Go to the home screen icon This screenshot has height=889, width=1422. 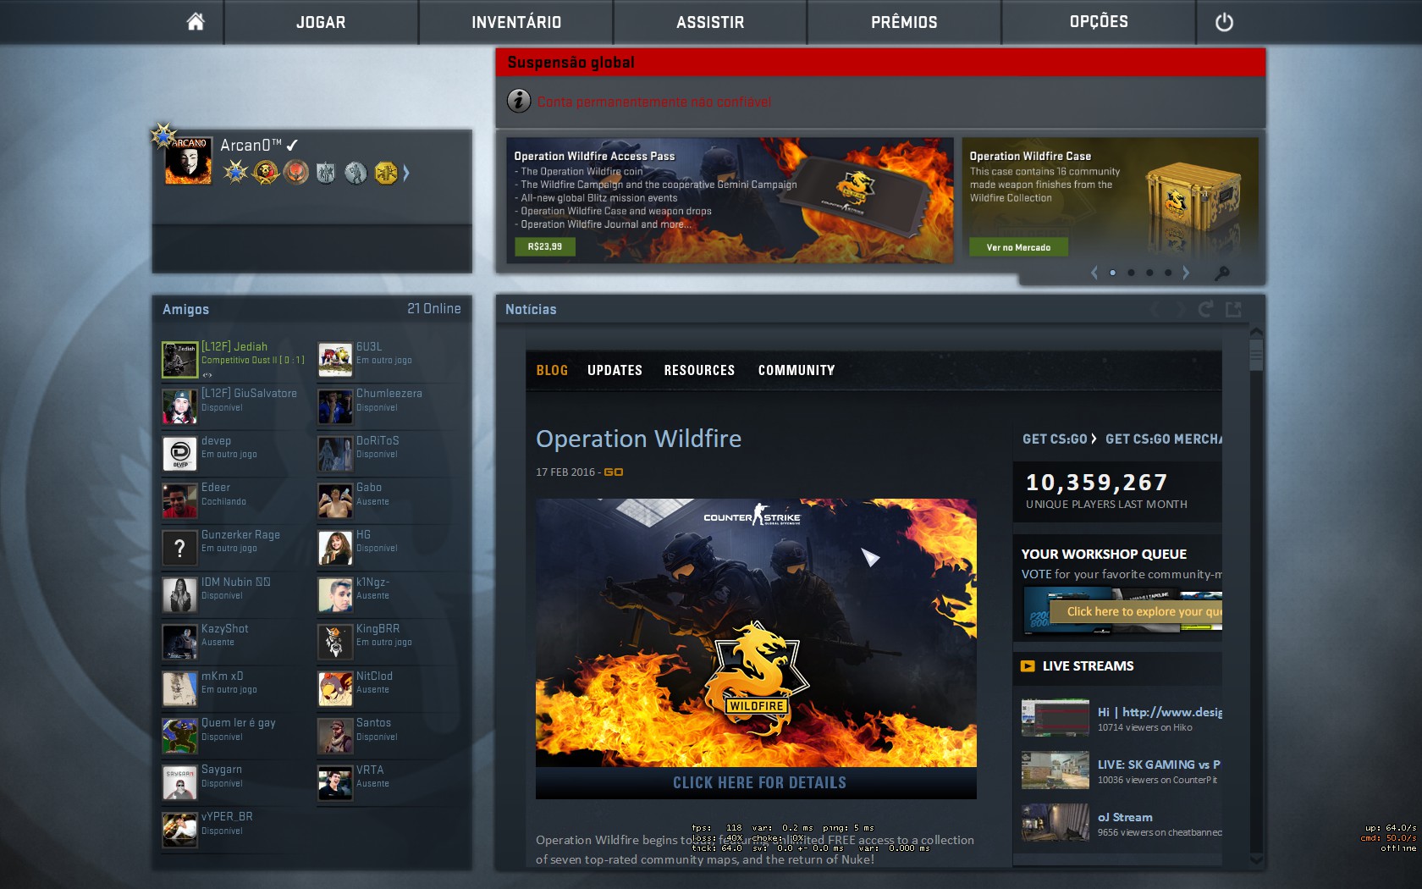click(196, 22)
